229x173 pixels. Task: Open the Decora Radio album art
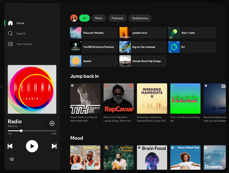[32, 89]
